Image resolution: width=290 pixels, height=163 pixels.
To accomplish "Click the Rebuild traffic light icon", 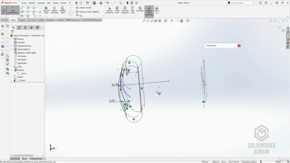I will pos(127,3).
